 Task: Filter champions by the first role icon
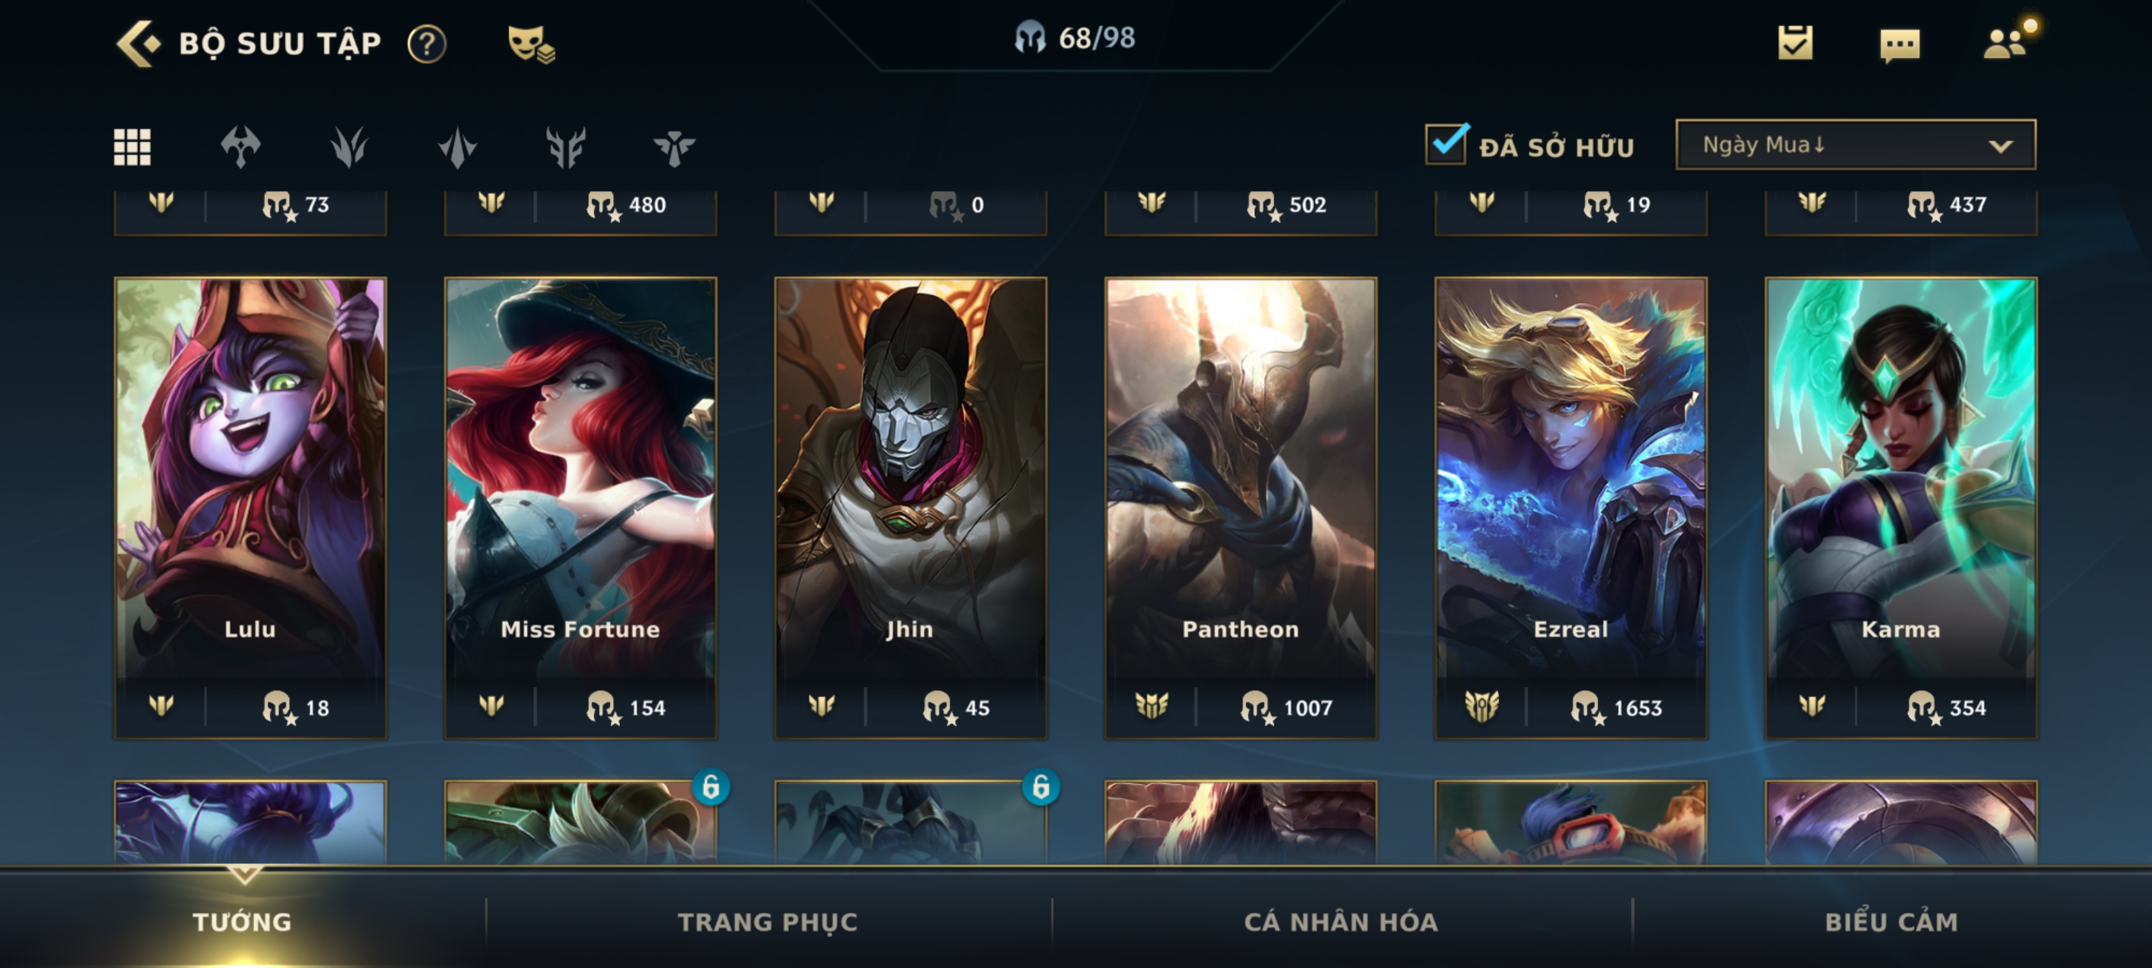pos(241,147)
